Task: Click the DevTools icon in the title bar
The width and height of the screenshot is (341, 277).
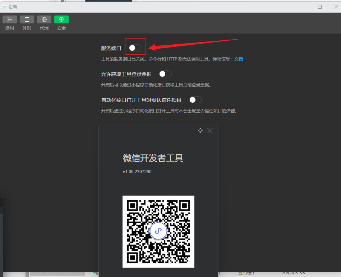Action: (5, 6)
